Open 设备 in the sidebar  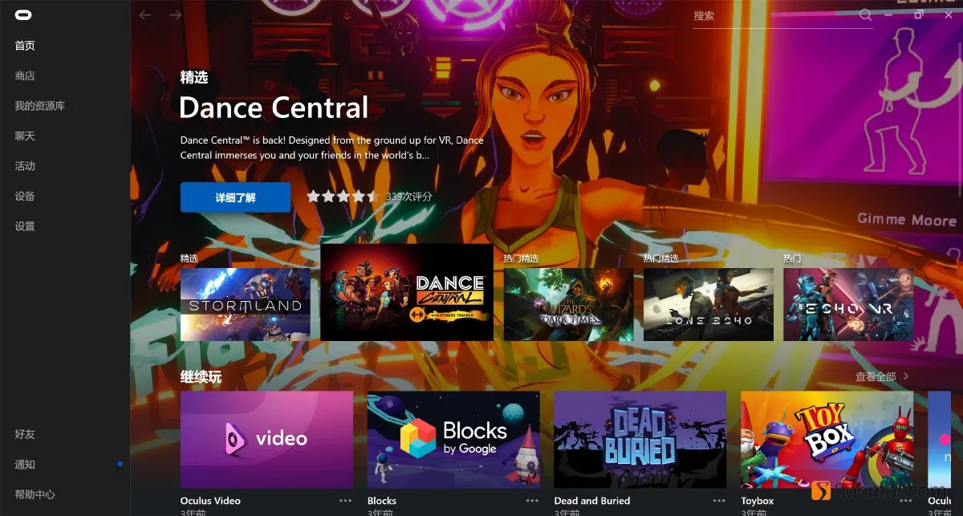tap(25, 197)
